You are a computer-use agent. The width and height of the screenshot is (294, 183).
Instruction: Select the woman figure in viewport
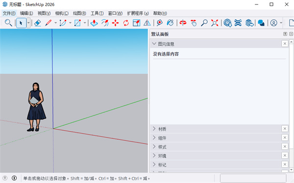36,107
